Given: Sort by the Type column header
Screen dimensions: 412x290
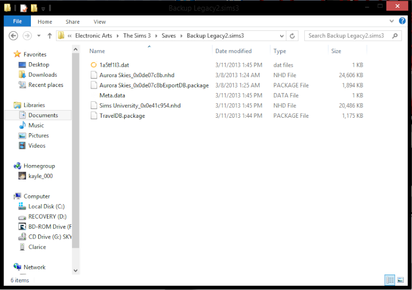Looking at the screenshot, I should click(x=280, y=51).
